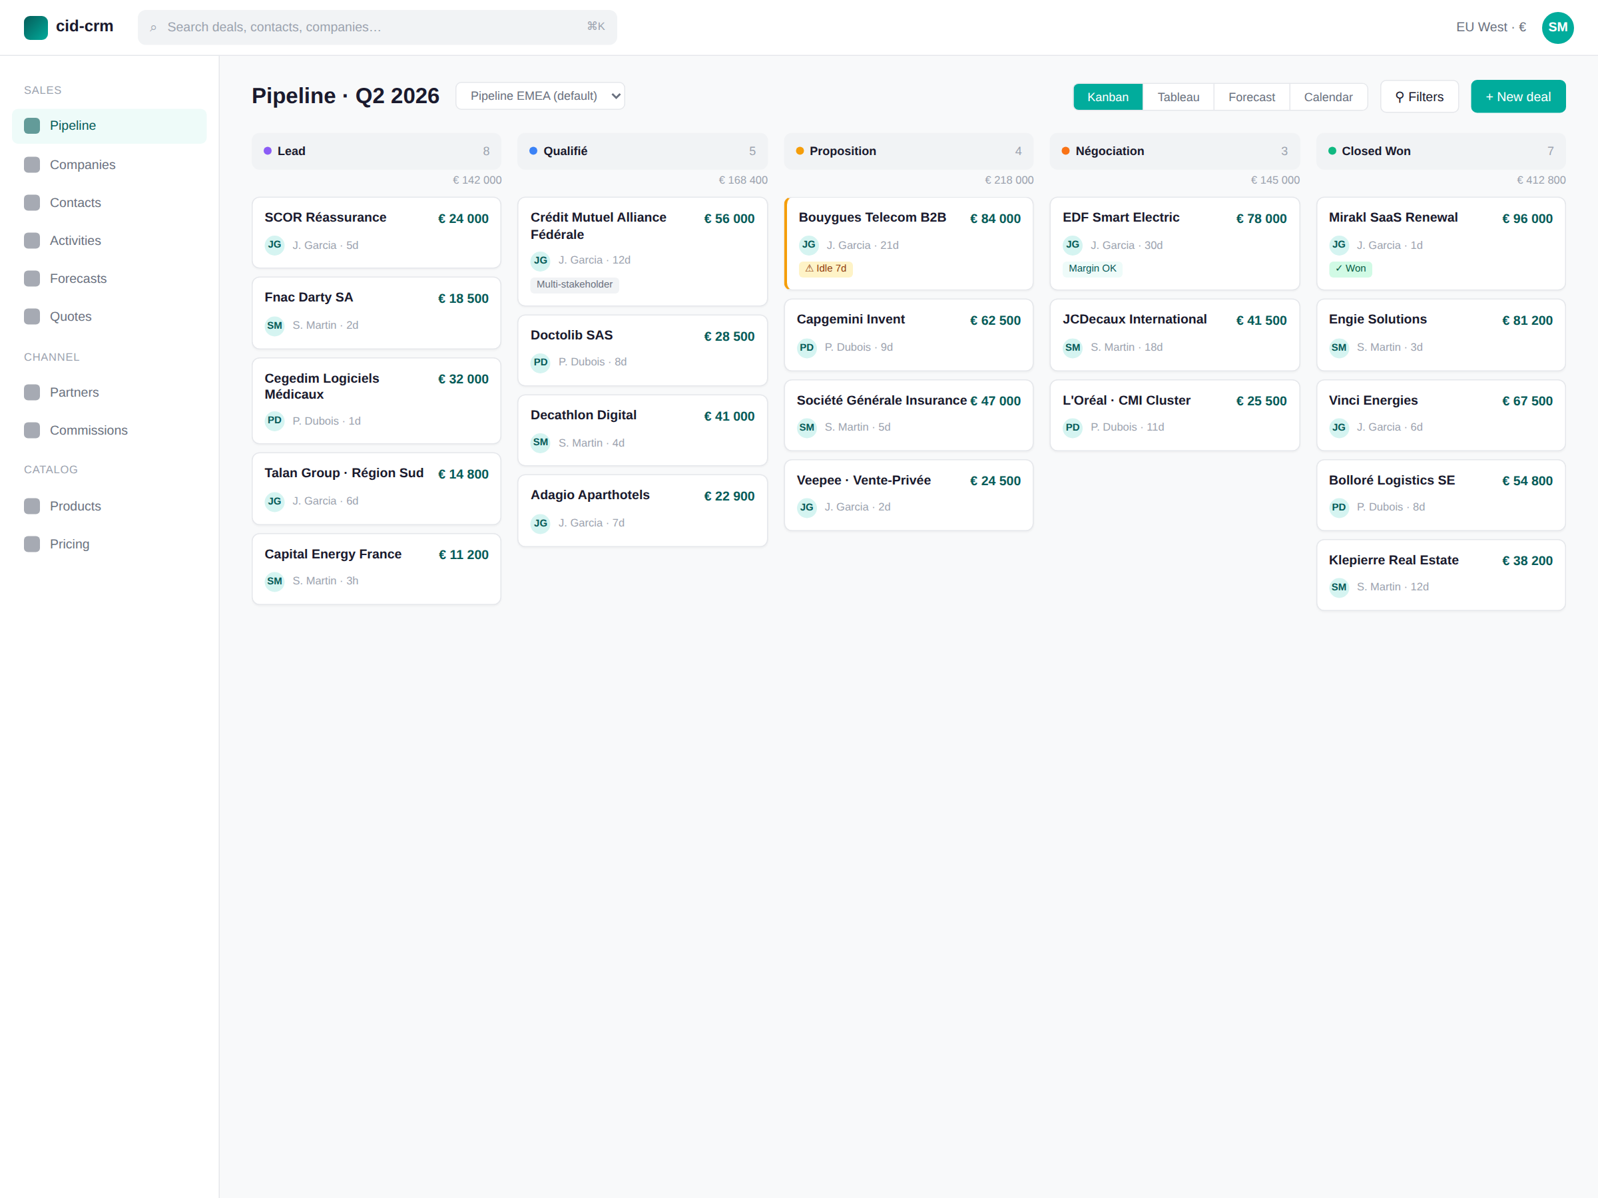Click the "Talan Group · Région Sud" title
Viewport: 1598px width, 1198px height.
[x=344, y=473]
